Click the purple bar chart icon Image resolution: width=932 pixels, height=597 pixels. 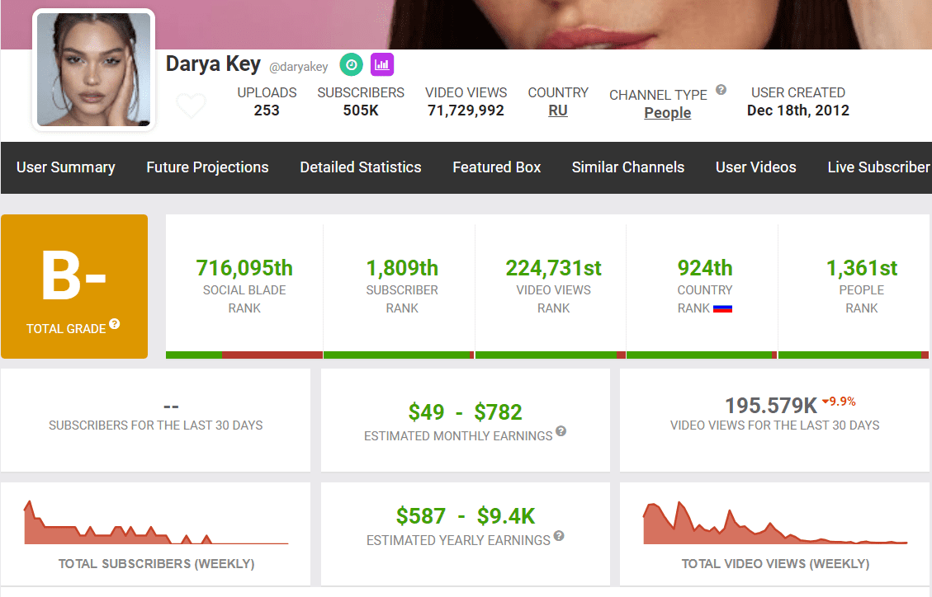(x=382, y=64)
